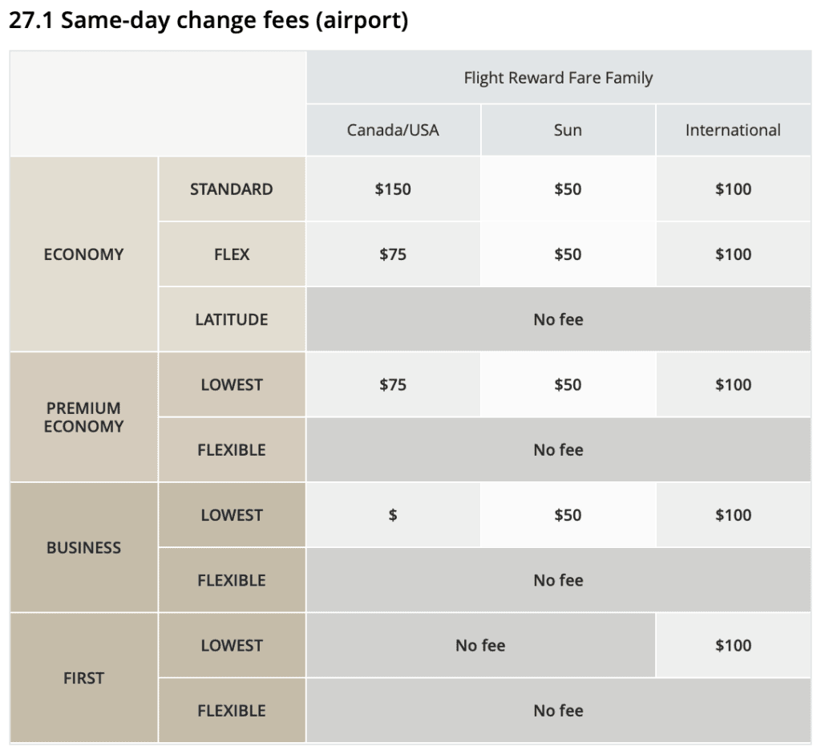The image size is (821, 755).
Task: Click First Lowest "No fee" merged cell
Action: 480,645
